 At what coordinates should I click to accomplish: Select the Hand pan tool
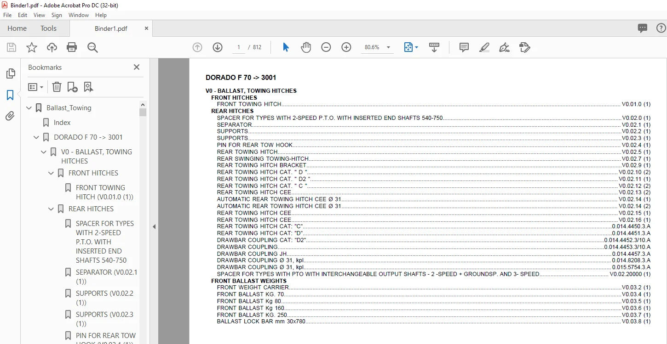point(306,47)
